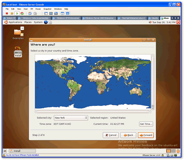The width and height of the screenshot is (184, 160).
Task: Click the Ubuntu power button in panel
Action: (x=178, y=22)
